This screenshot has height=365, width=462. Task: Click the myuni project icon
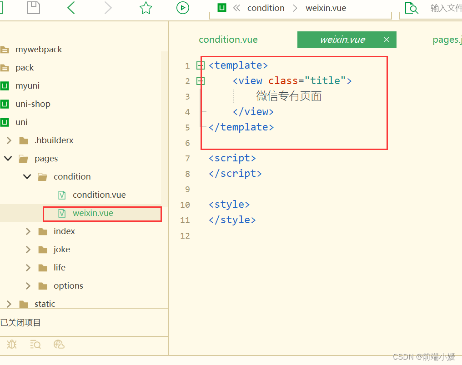pyautogui.click(x=5, y=86)
